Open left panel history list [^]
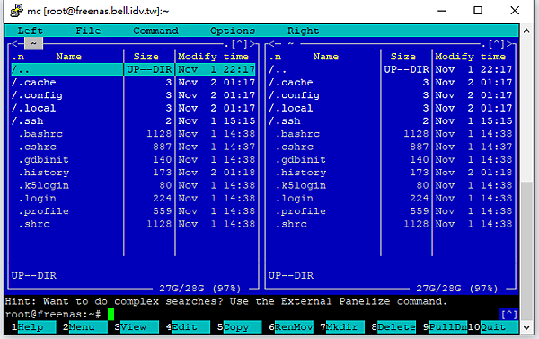The height and width of the screenshot is (339, 539). pyautogui.click(x=240, y=44)
